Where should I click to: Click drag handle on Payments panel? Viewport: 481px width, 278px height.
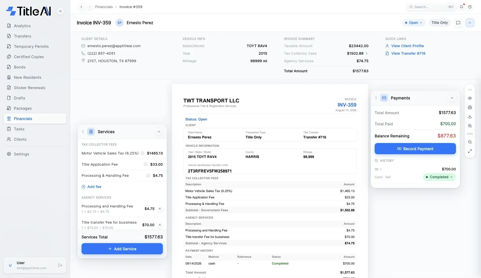pos(376,98)
